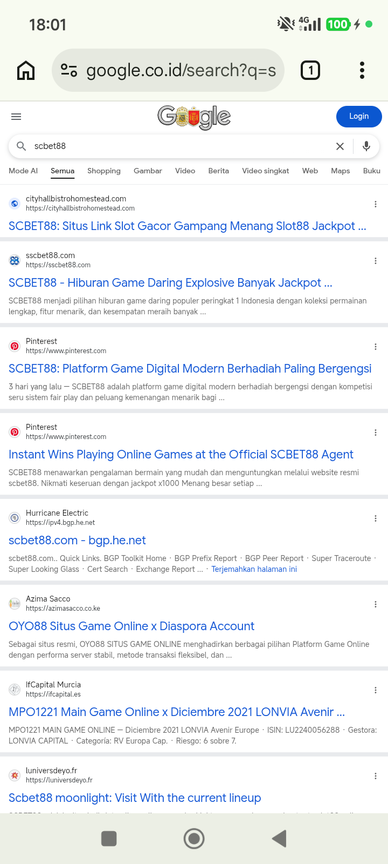
Task: Open the tab switcher showing 1 tab
Action: pos(310,70)
